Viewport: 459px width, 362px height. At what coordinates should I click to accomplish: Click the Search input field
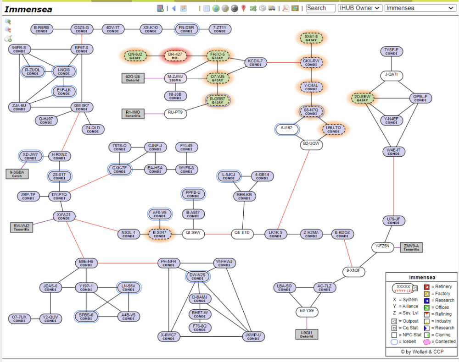point(320,8)
